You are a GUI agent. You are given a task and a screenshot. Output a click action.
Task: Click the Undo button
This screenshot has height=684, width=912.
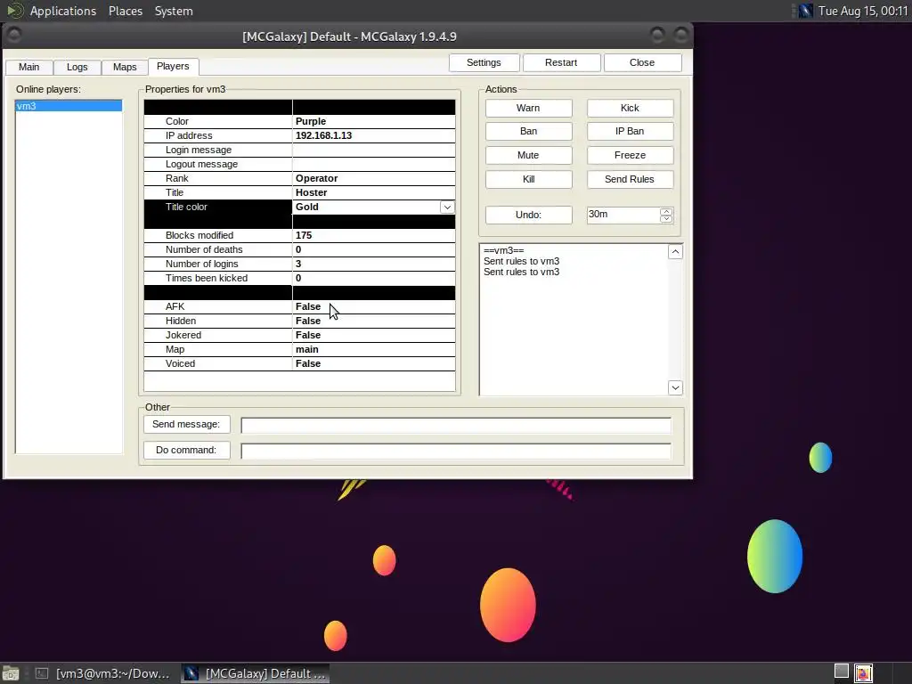tap(528, 216)
